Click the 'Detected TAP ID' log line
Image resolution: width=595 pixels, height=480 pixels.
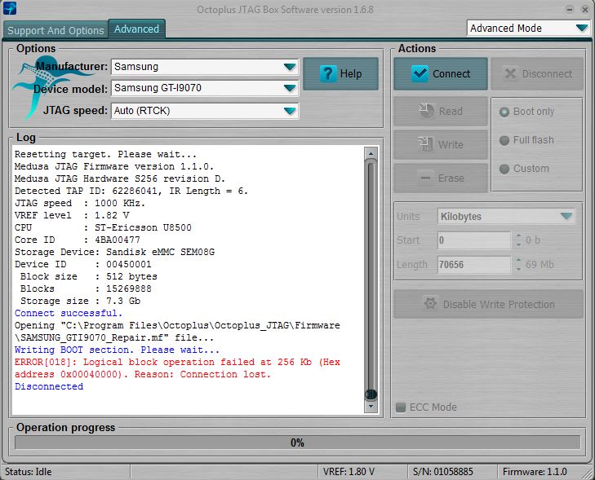[x=131, y=191]
